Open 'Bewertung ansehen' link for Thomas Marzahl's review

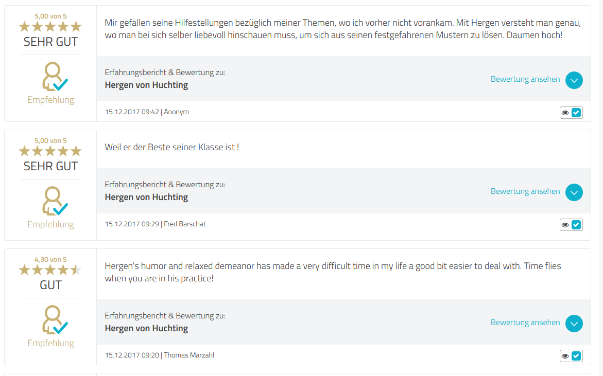coord(525,323)
